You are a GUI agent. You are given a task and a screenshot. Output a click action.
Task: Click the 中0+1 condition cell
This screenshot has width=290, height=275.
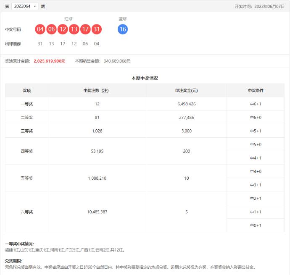pyautogui.click(x=256, y=225)
